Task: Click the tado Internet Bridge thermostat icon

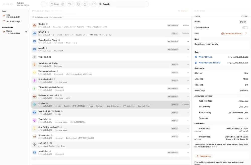Action: point(34,64)
